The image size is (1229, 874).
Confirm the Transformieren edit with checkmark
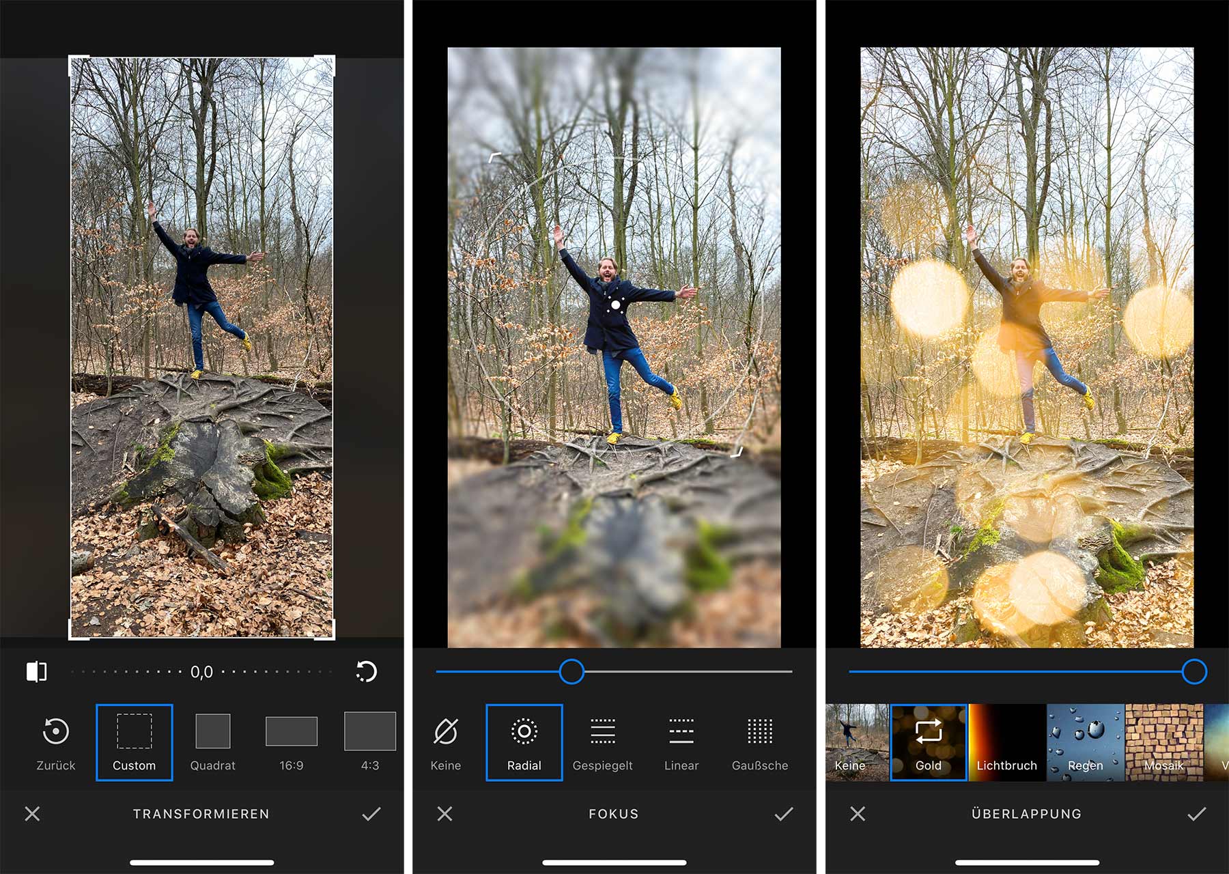pyautogui.click(x=371, y=814)
